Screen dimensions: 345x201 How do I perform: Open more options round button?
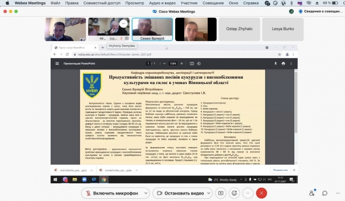click(248, 193)
